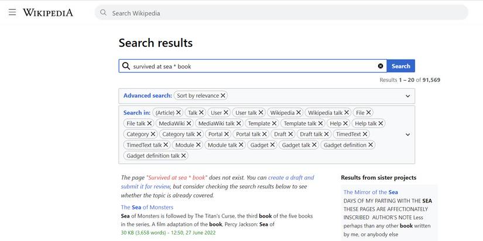The height and width of the screenshot is (241, 483).
Task: Expand the Search in namespaces panel
Action: pos(407,134)
